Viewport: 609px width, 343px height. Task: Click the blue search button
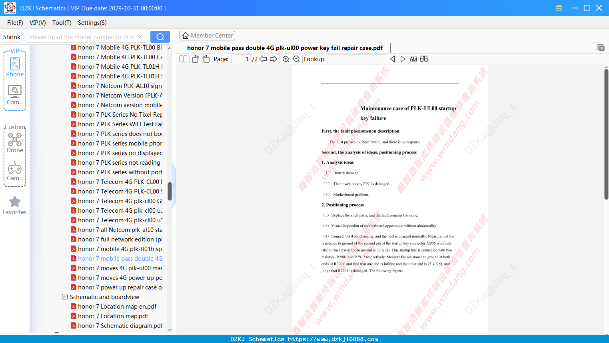click(160, 37)
